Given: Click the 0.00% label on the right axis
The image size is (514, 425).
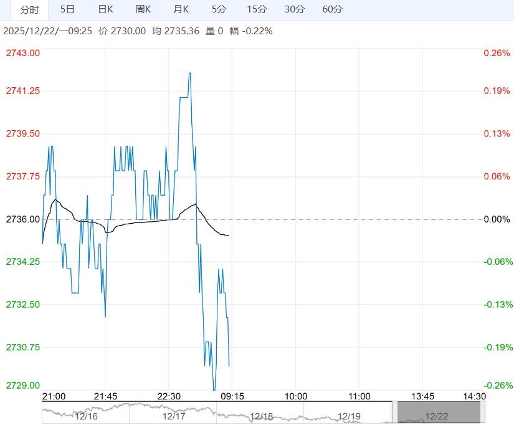Looking at the screenshot, I should [497, 219].
